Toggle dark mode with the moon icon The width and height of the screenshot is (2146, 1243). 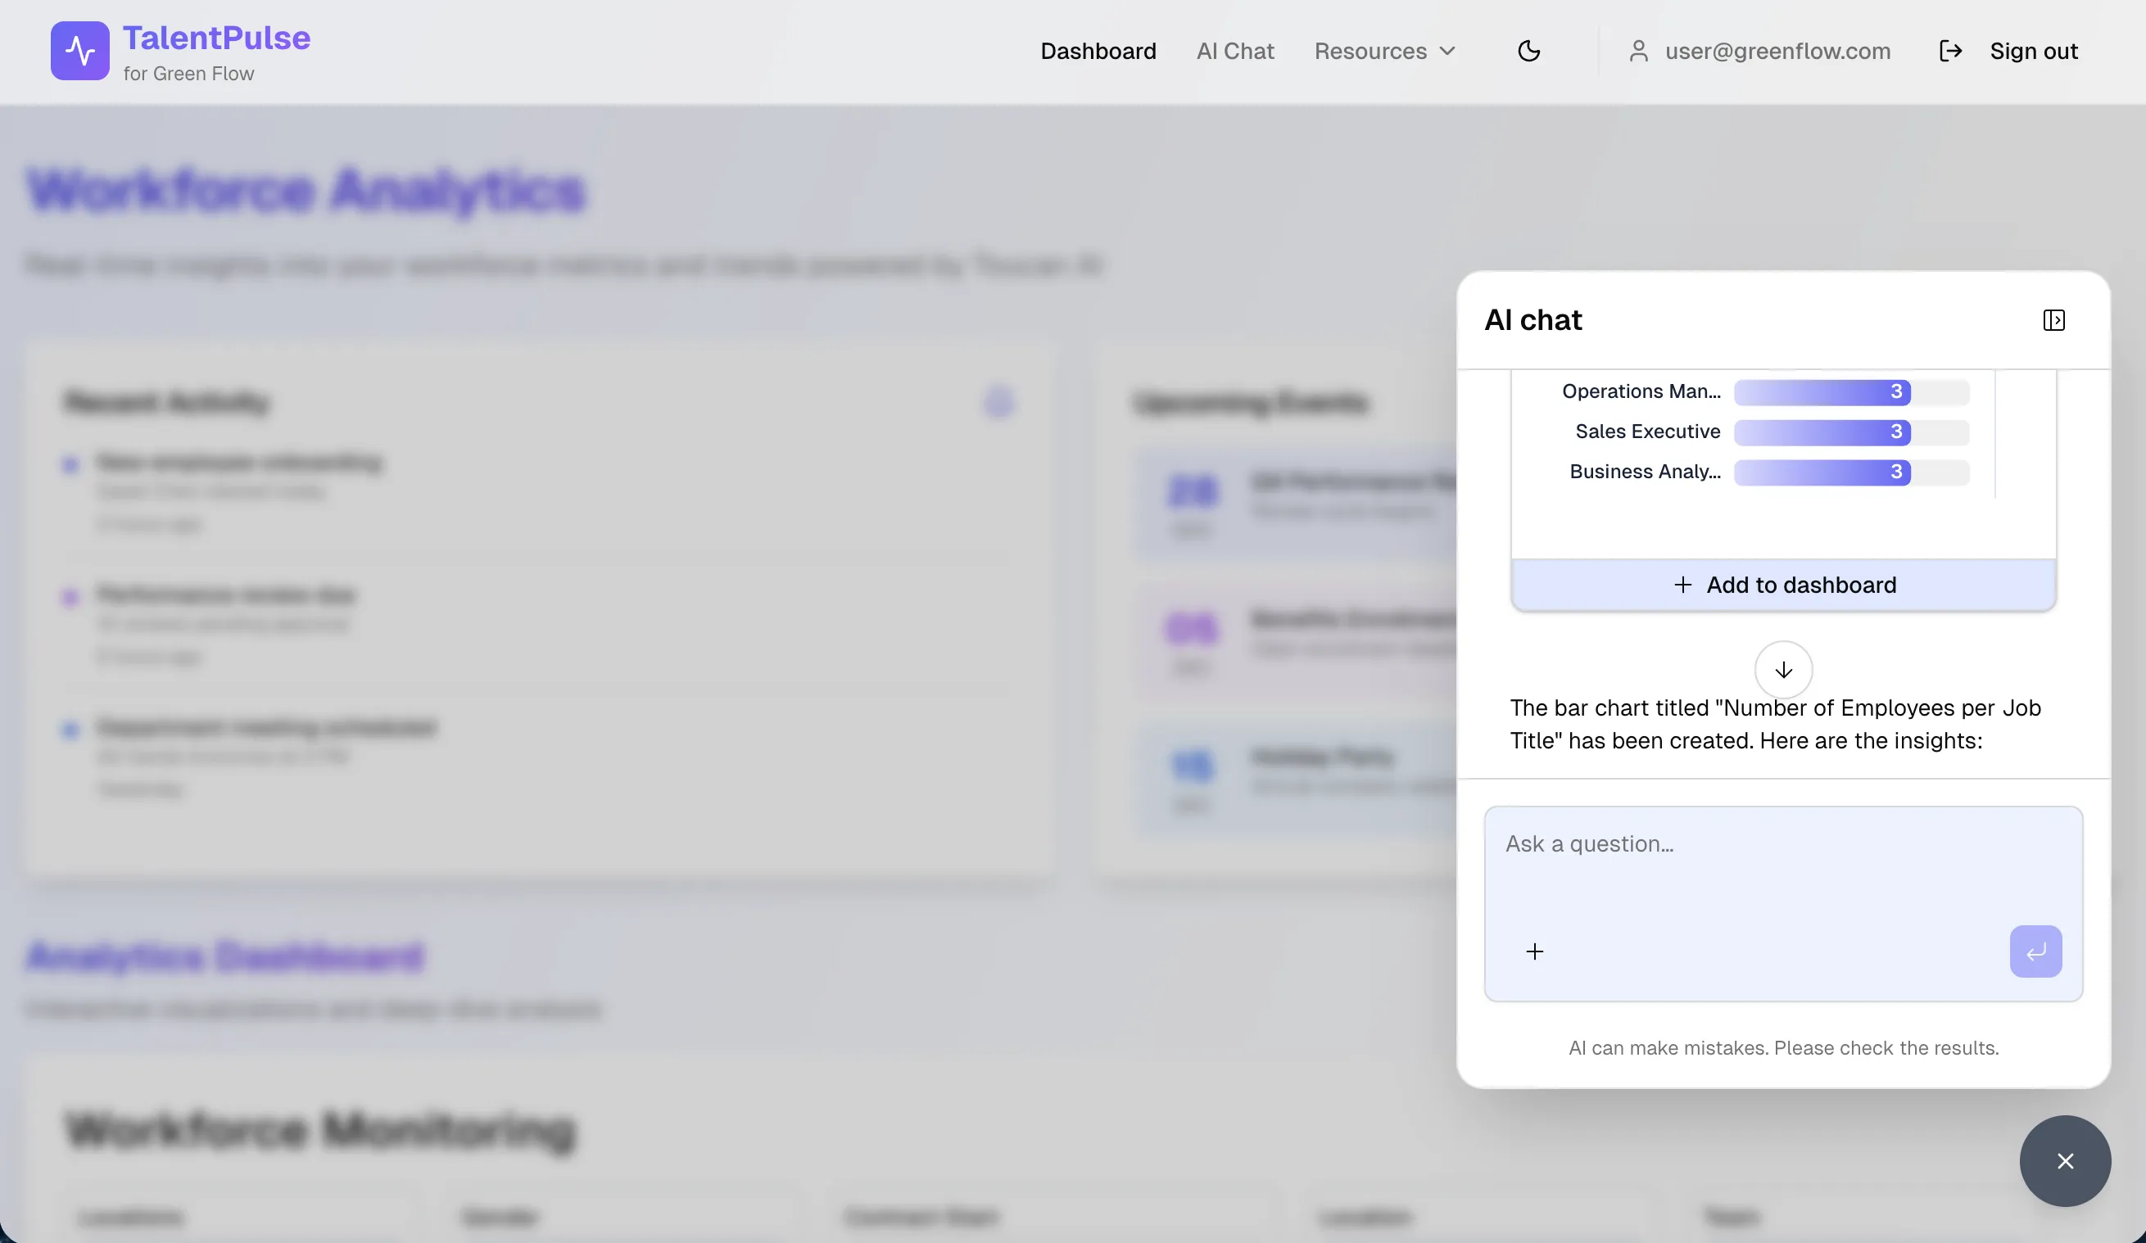coord(1528,51)
